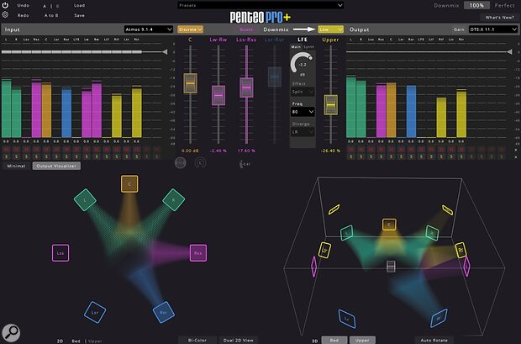
Task: Open the LFE Effect Split dropdown
Action: (303, 92)
